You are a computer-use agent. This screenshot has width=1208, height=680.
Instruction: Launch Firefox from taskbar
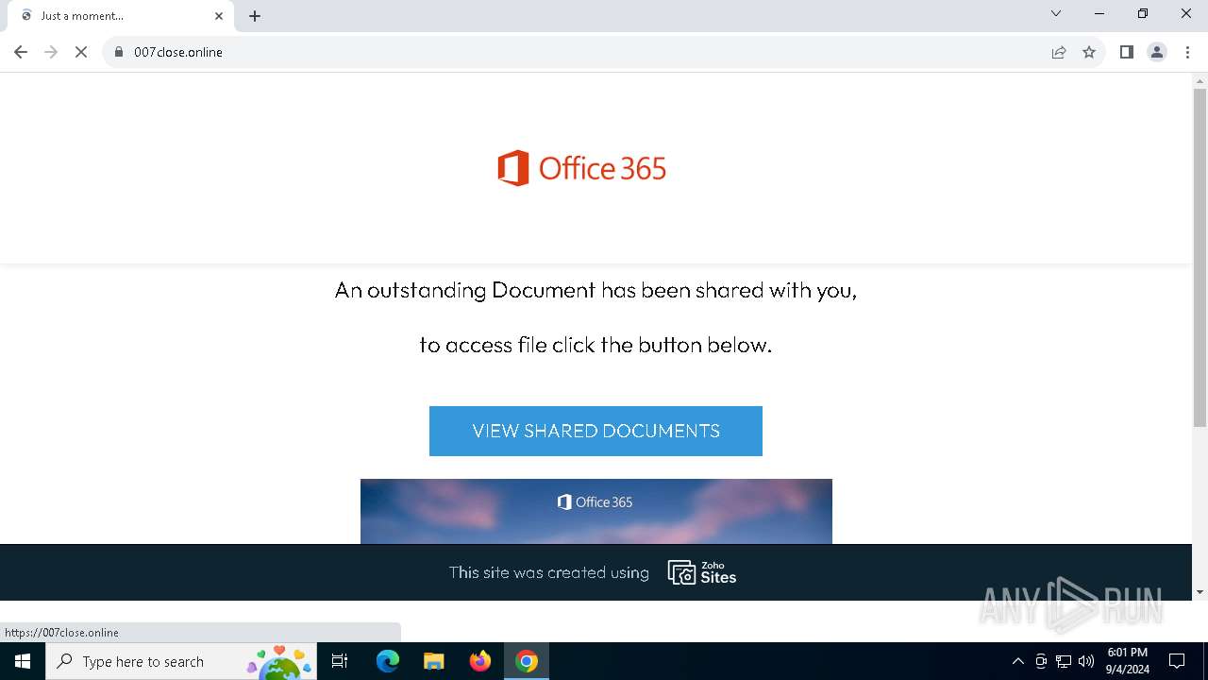[480, 661]
